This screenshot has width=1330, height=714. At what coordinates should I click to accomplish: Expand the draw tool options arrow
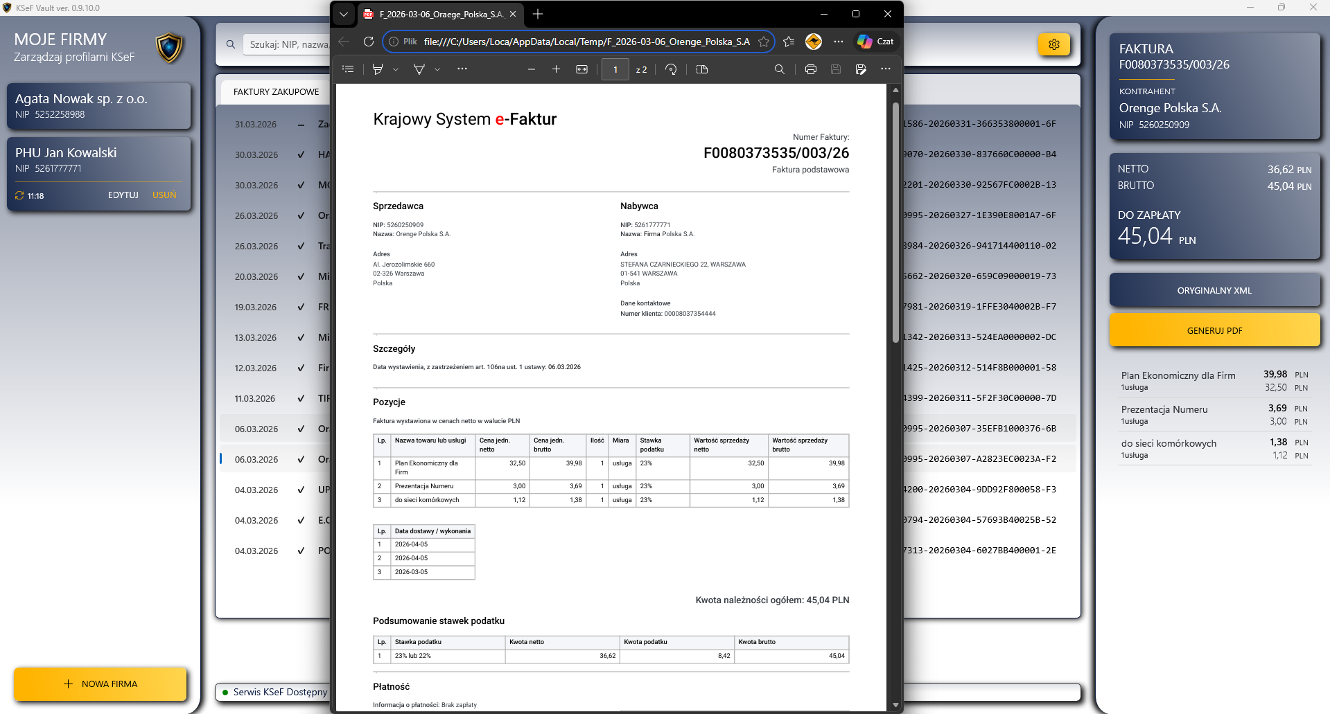click(x=437, y=69)
